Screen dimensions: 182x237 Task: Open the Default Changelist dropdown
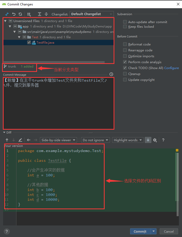(x=92, y=14)
